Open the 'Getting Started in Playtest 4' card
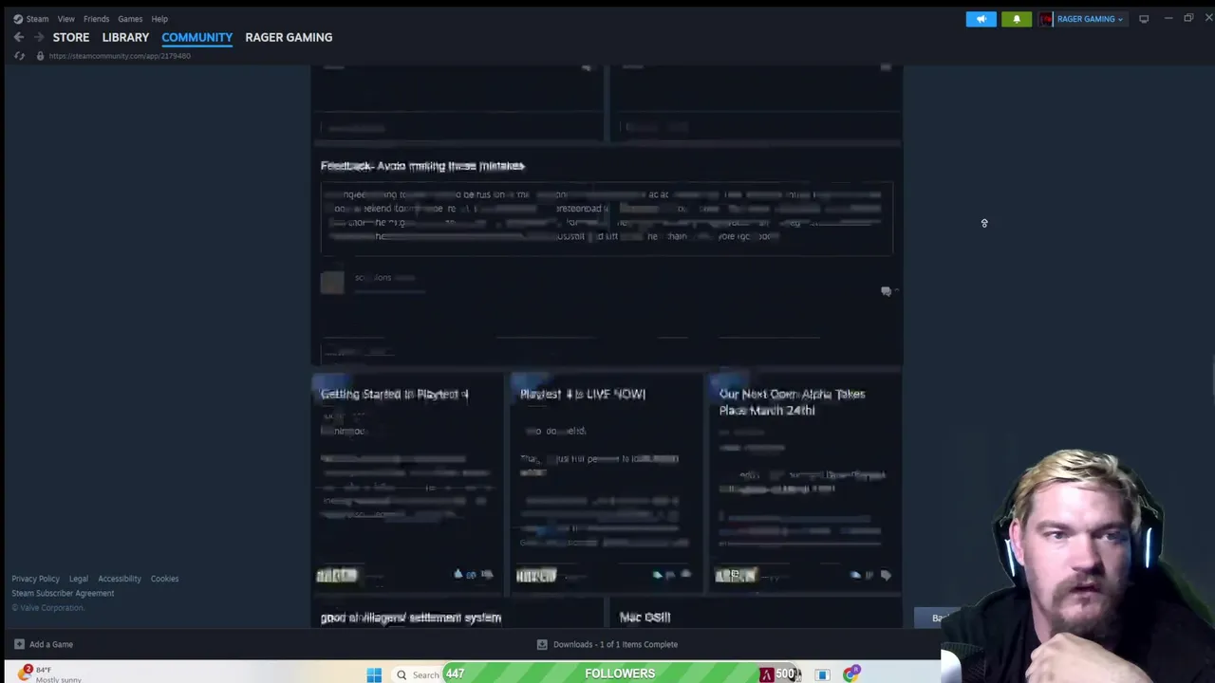This screenshot has height=683, width=1215. tap(394, 394)
